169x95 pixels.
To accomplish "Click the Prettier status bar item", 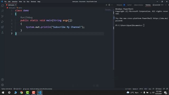I will coord(158,89).
